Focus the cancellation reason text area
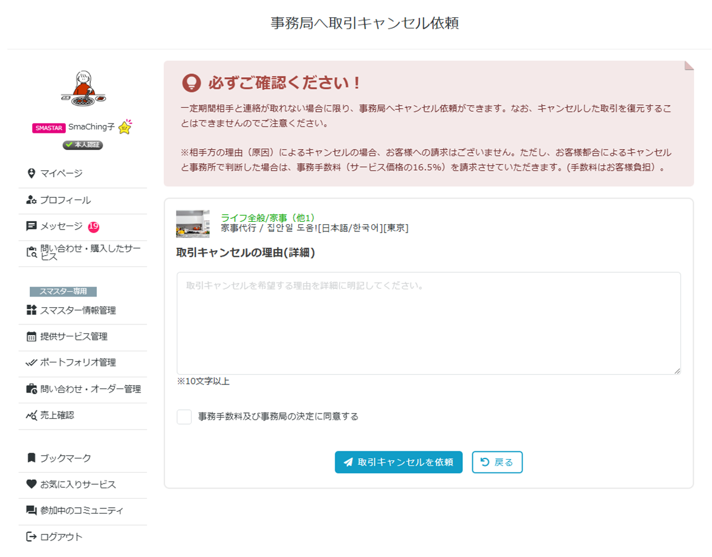 click(x=428, y=323)
